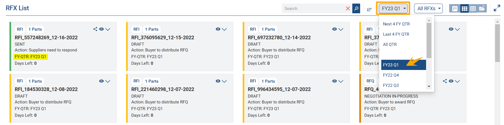Expand RFX List to full screen
The height and width of the screenshot is (125, 504).
(496, 9)
